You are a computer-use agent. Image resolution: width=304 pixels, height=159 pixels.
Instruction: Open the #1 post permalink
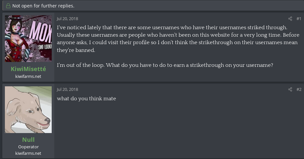(x=299, y=19)
